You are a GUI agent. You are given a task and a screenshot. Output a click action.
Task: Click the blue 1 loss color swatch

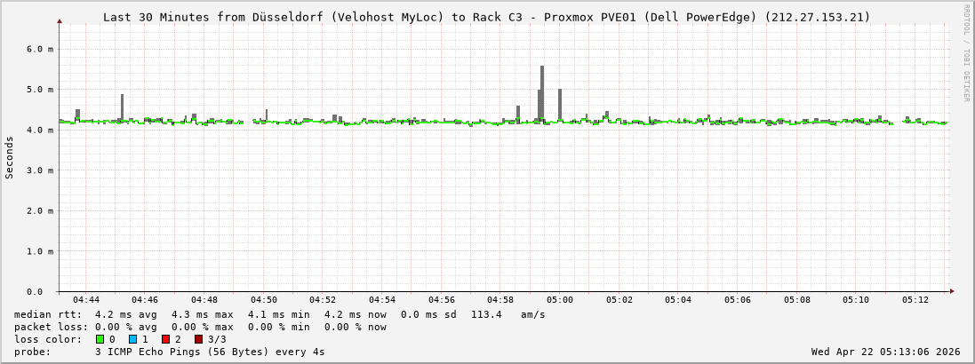click(132, 339)
